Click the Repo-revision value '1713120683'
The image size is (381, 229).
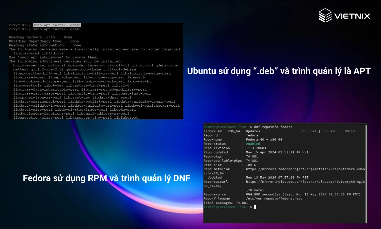[256, 148]
